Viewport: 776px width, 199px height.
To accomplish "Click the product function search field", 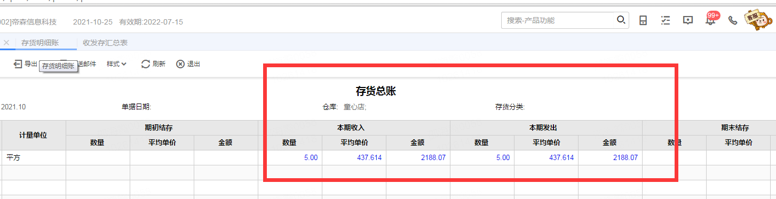I will pos(558,20).
